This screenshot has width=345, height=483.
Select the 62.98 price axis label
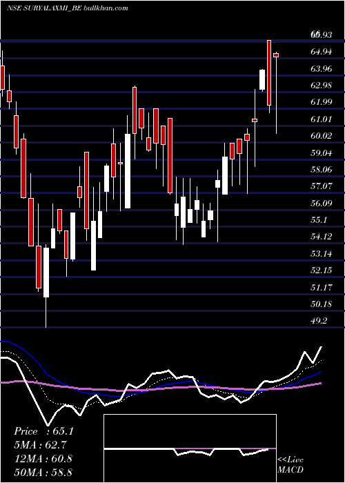click(322, 86)
